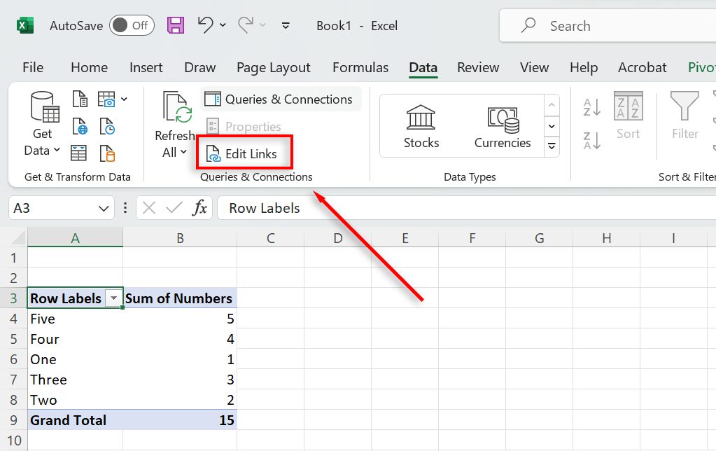
Task: Expand the Data Types gallery
Action: tap(552, 146)
